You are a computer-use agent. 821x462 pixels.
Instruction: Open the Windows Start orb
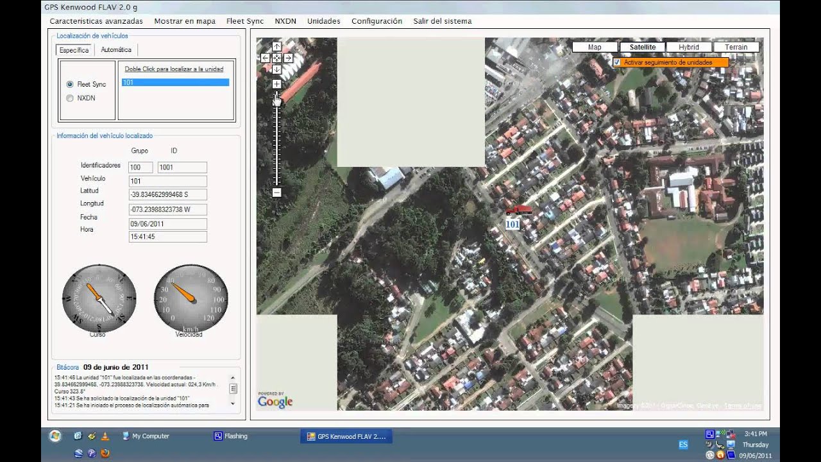pos(55,436)
